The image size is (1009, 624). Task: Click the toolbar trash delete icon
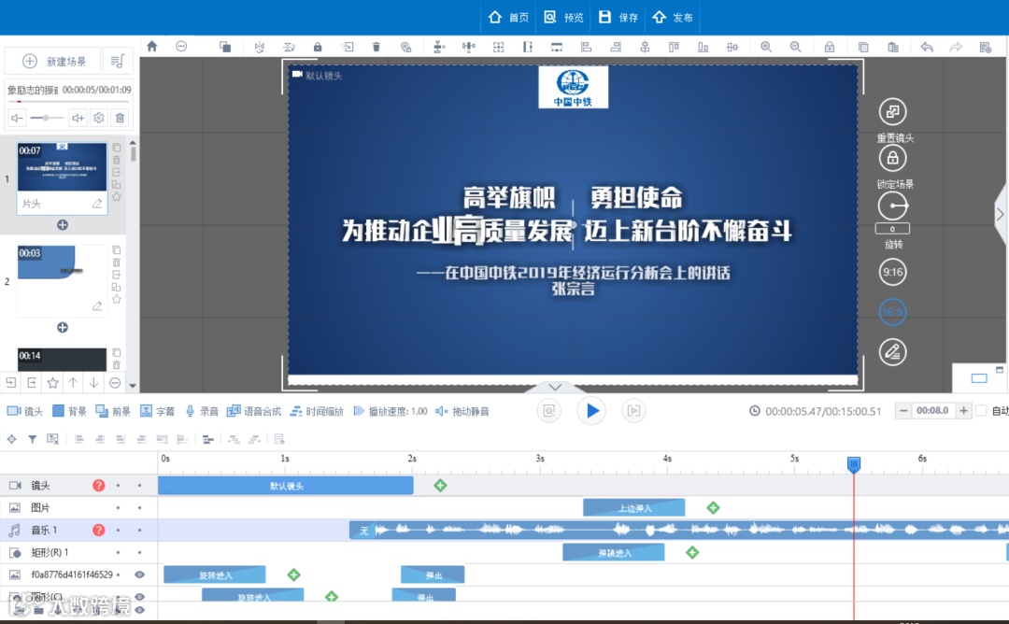377,47
